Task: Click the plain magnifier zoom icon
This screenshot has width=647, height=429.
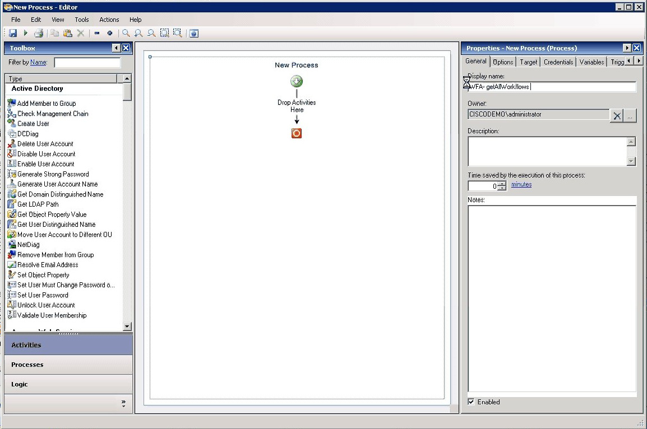Action: 126,33
